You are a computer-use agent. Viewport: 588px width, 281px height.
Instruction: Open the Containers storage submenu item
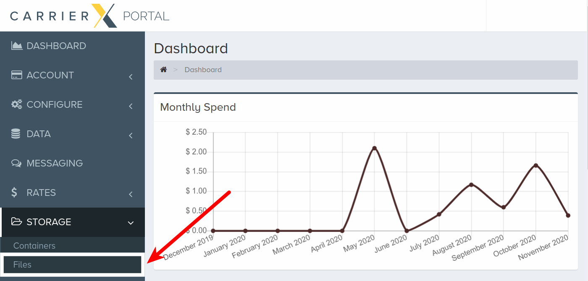click(x=72, y=246)
